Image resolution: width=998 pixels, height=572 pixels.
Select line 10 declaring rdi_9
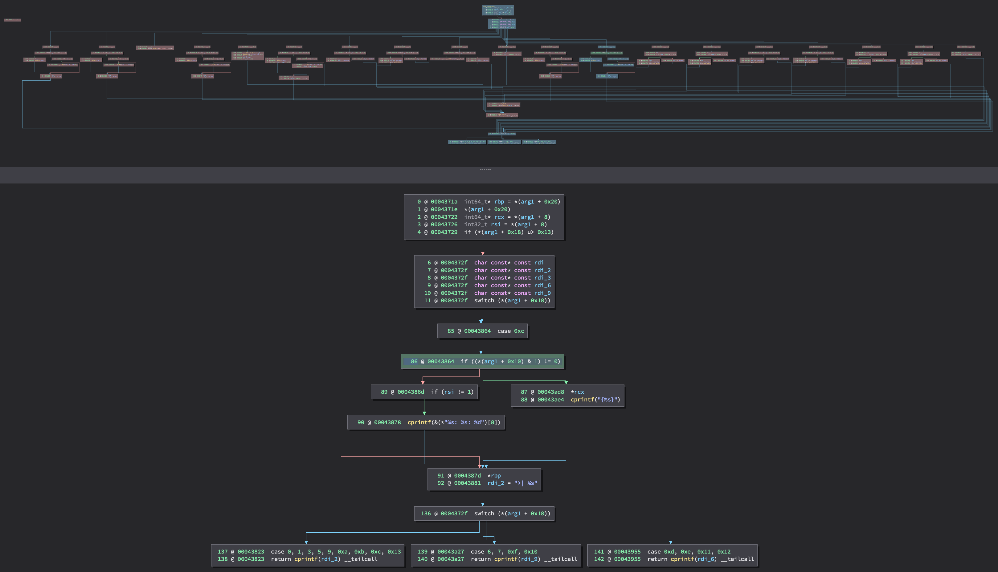tap(487, 293)
